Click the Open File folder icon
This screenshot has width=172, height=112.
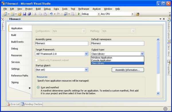pos(19,14)
